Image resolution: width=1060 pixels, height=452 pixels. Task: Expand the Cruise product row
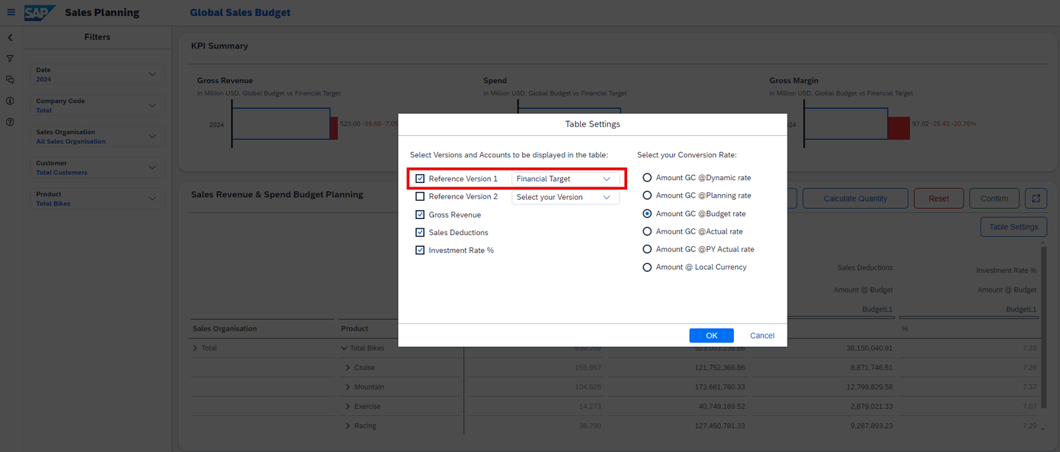348,367
